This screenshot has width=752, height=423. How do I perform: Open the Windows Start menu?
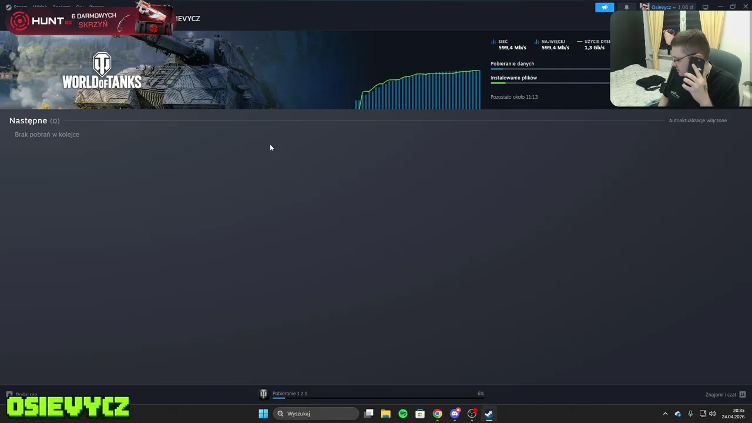pos(263,414)
